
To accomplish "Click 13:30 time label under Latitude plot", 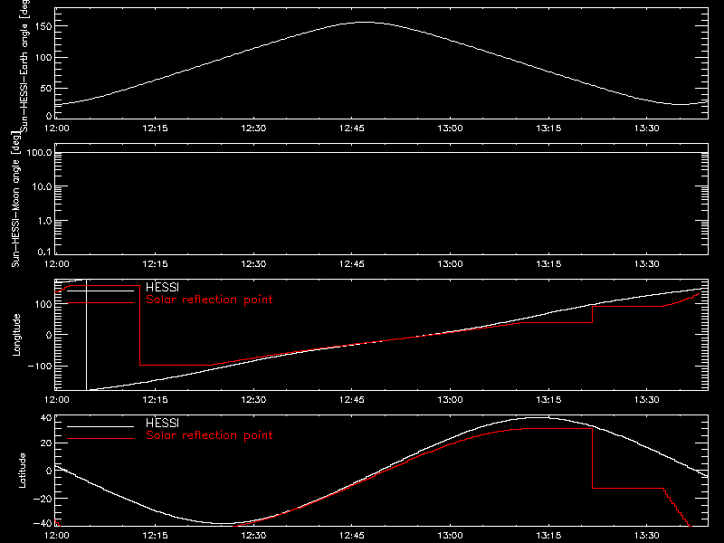I will (x=647, y=536).
